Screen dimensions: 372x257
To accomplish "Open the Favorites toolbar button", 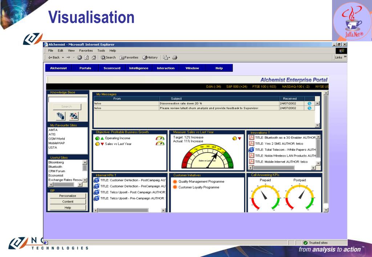I will point(129,58).
